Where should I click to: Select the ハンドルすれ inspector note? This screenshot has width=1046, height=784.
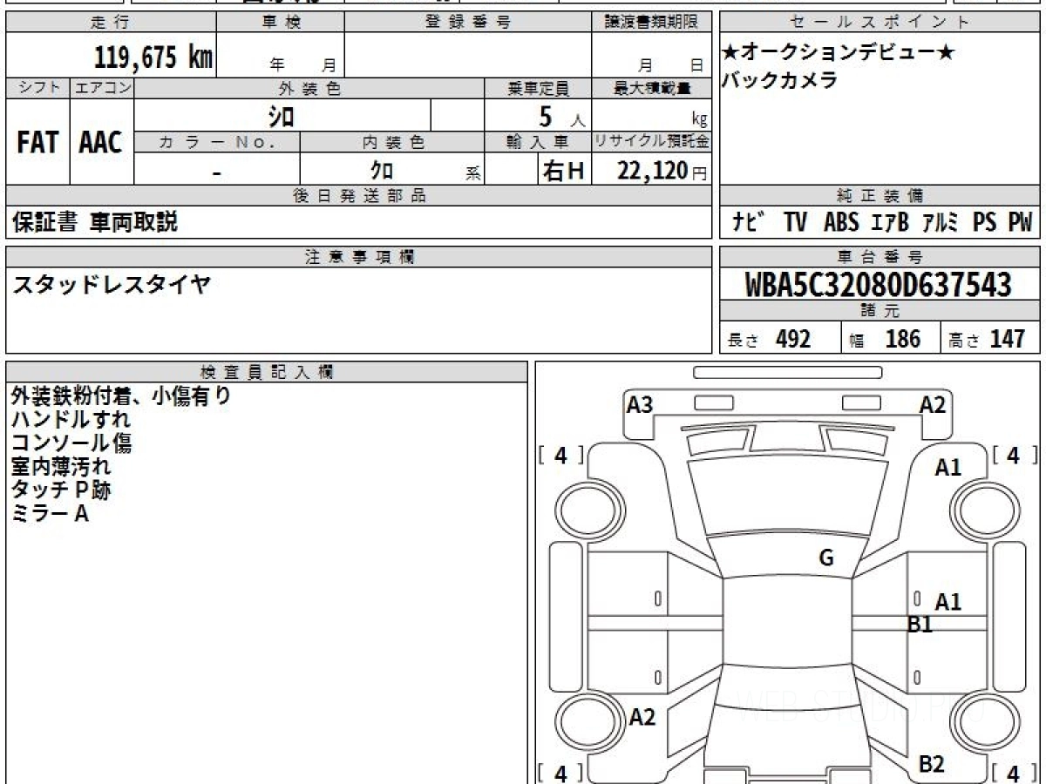[70, 420]
